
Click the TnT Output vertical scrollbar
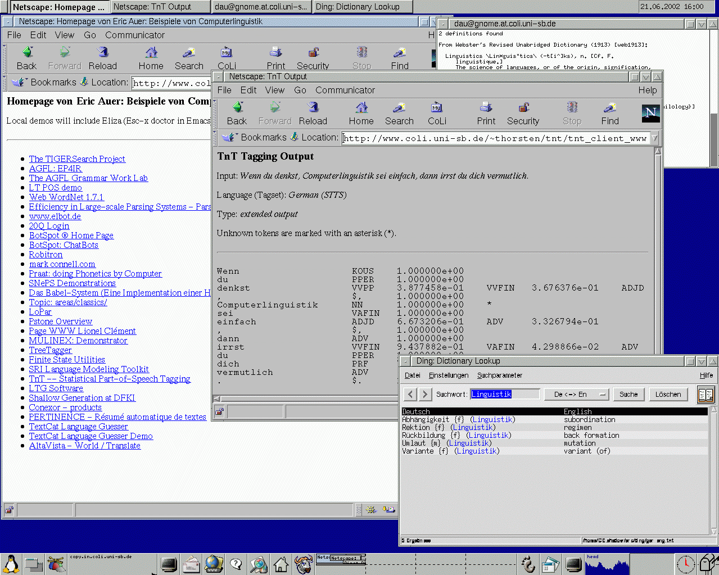point(658,270)
